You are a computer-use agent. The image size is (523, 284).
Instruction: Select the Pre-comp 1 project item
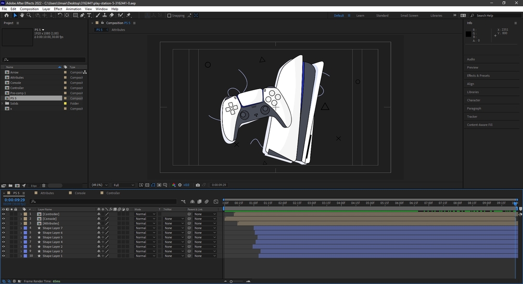pos(18,93)
